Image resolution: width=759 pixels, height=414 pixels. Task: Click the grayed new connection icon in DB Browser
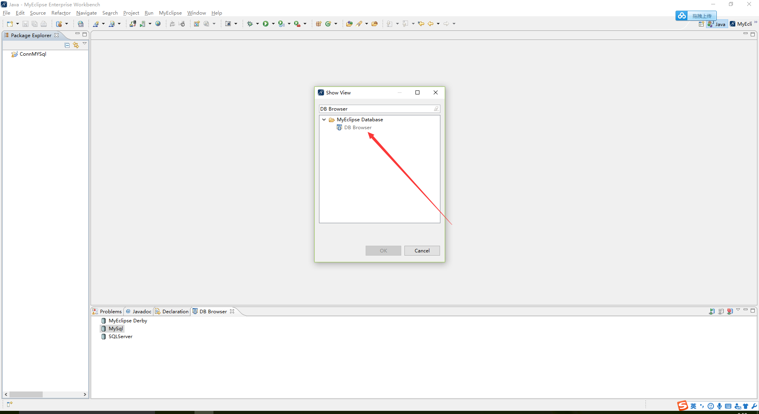pyautogui.click(x=721, y=311)
